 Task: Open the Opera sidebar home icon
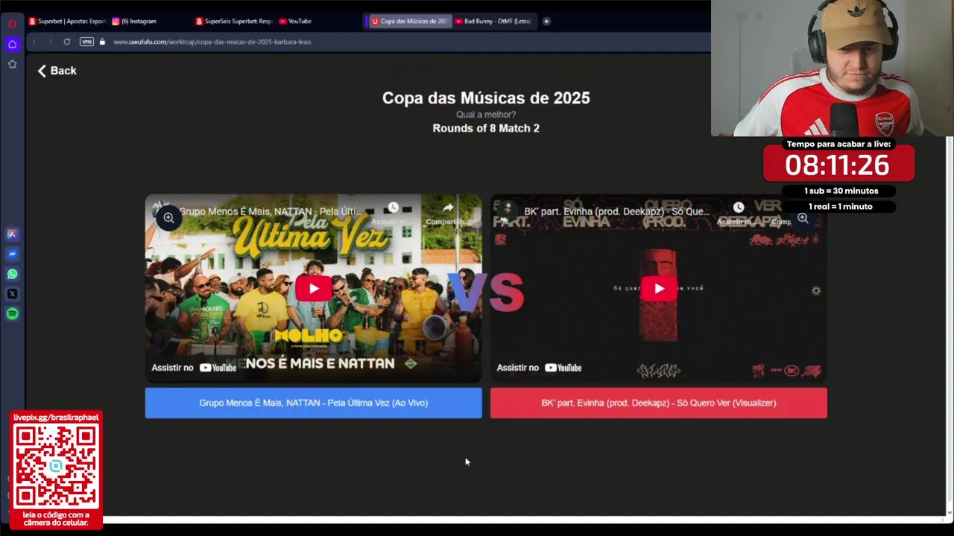pos(12,44)
